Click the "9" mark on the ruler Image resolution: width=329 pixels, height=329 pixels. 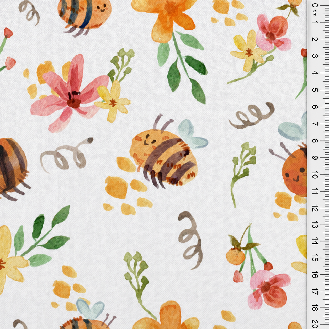coord(315,158)
